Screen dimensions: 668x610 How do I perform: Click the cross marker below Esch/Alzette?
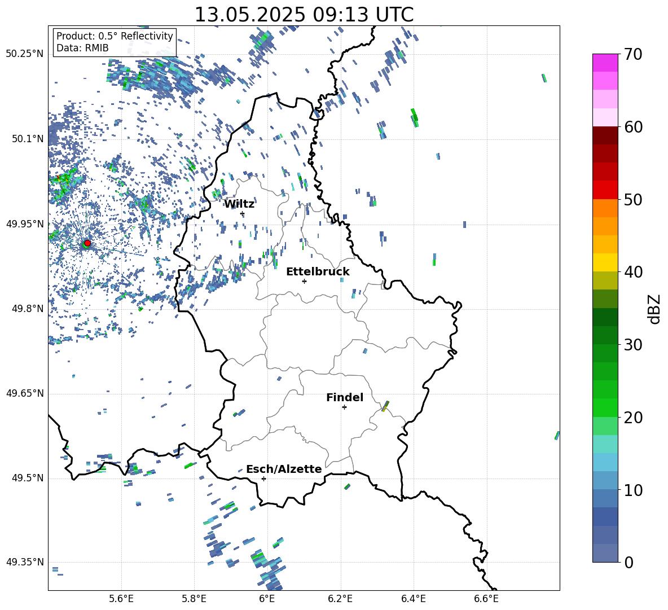pyautogui.click(x=263, y=479)
